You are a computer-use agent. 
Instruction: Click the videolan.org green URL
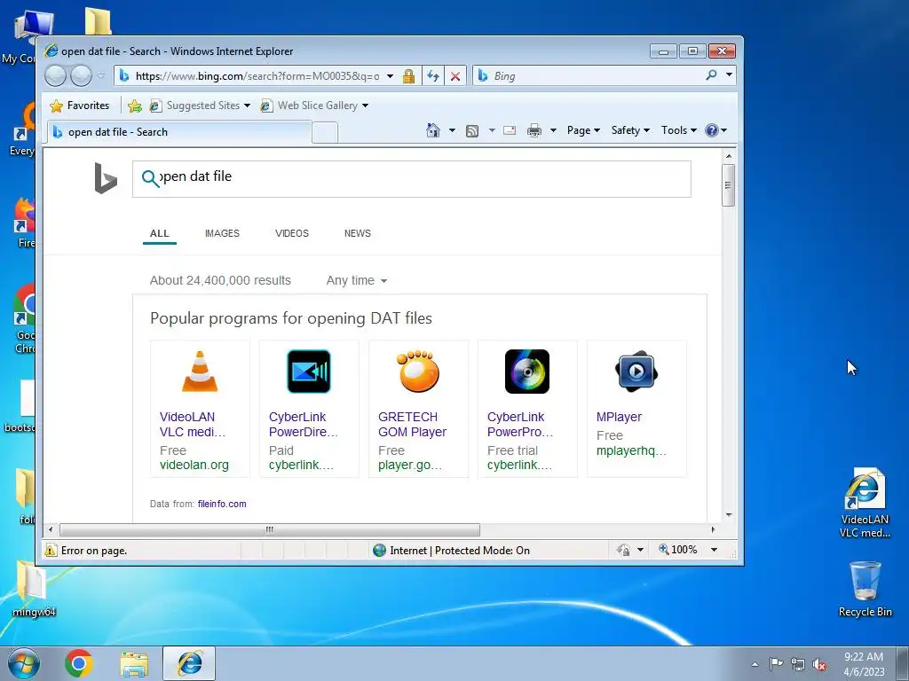click(194, 465)
